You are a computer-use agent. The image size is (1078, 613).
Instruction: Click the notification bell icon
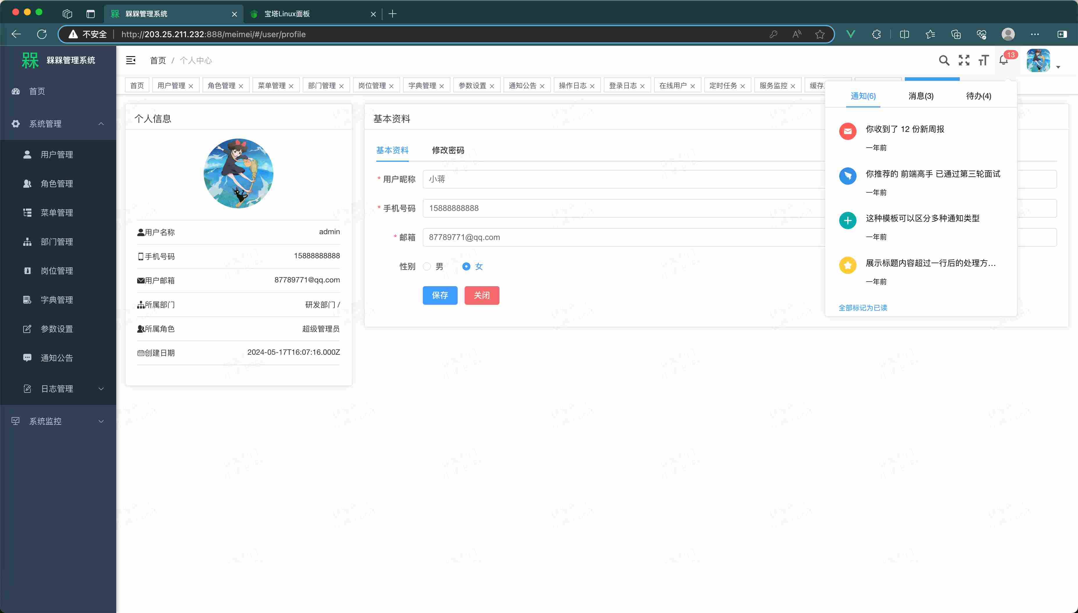point(1003,61)
